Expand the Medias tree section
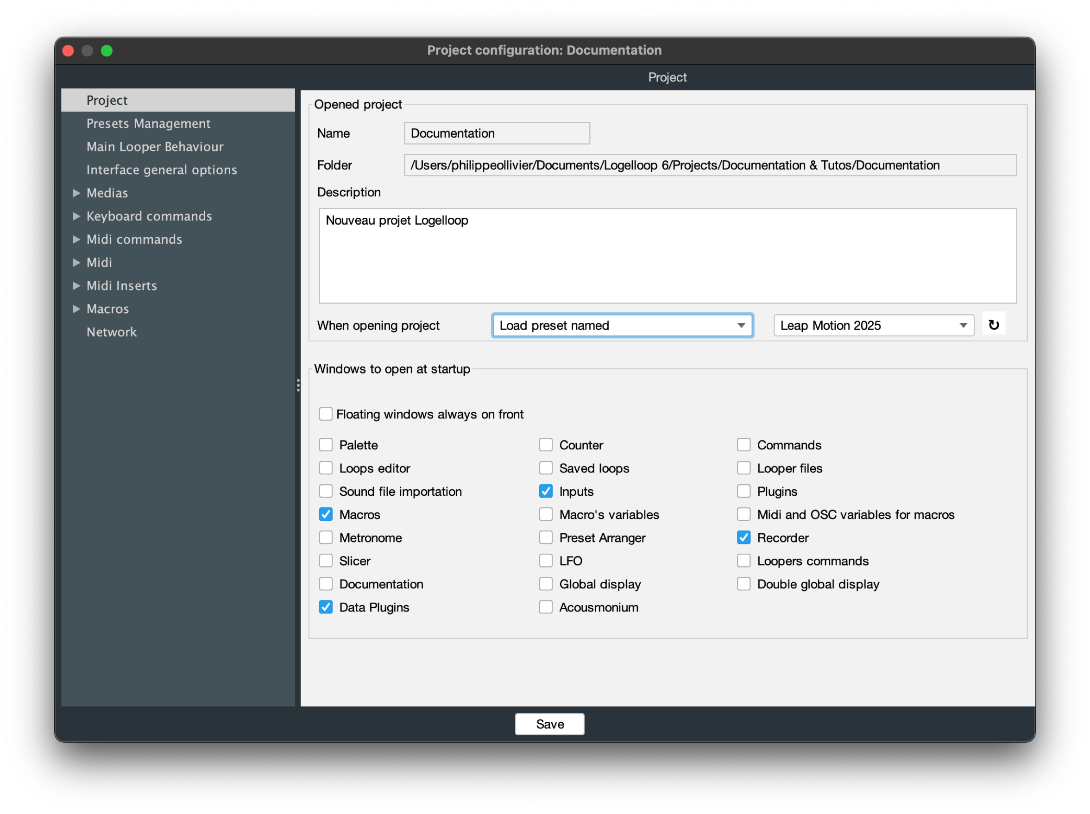 pos(76,193)
